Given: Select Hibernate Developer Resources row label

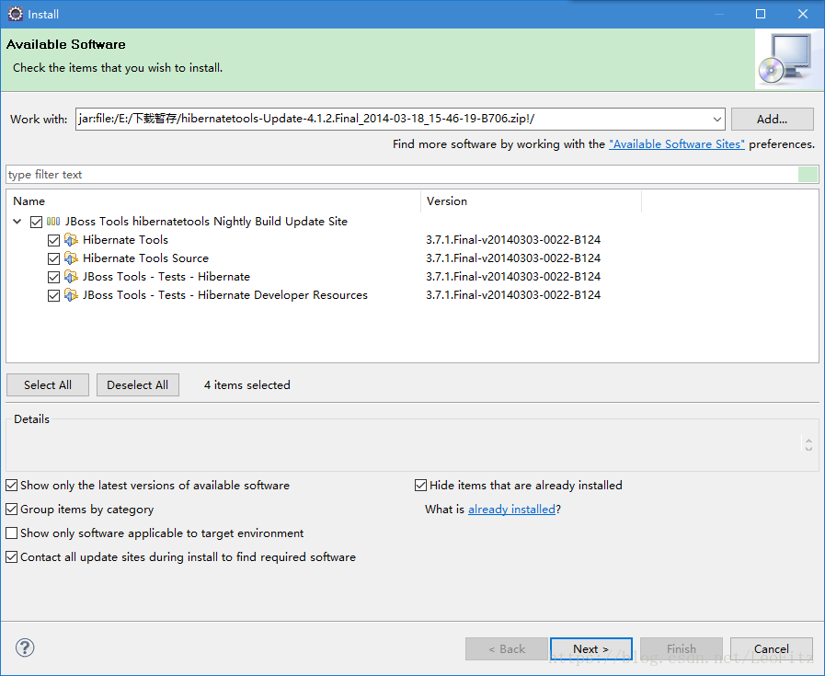Looking at the screenshot, I should pos(225,295).
